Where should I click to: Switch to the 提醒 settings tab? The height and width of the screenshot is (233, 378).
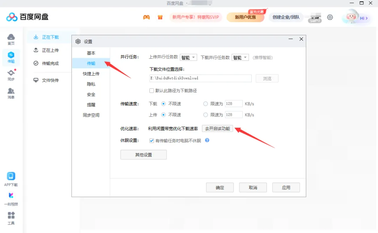tap(91, 105)
